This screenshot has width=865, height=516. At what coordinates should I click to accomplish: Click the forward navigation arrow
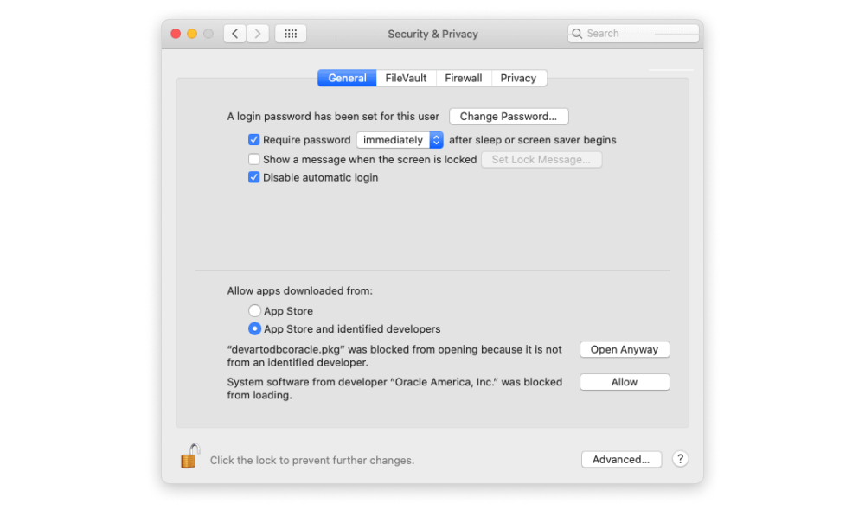(258, 34)
